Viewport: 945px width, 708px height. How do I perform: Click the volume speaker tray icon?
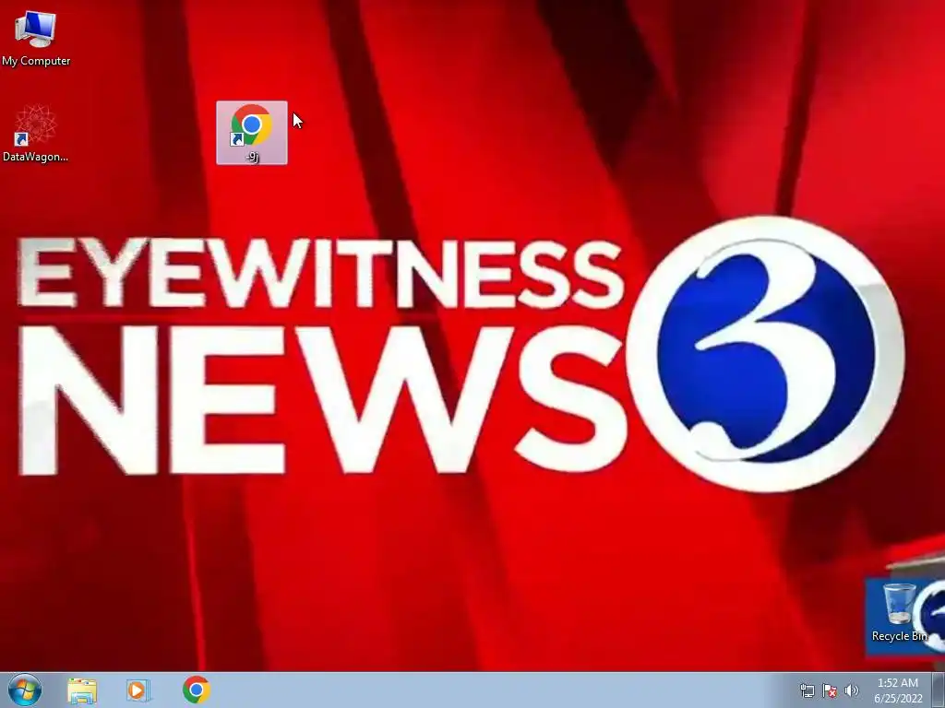tap(851, 690)
